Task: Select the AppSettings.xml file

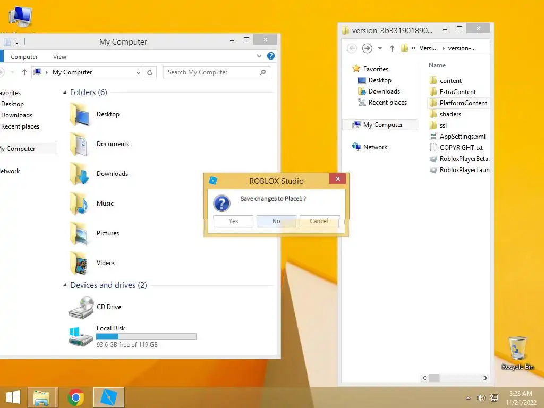Action: point(457,137)
